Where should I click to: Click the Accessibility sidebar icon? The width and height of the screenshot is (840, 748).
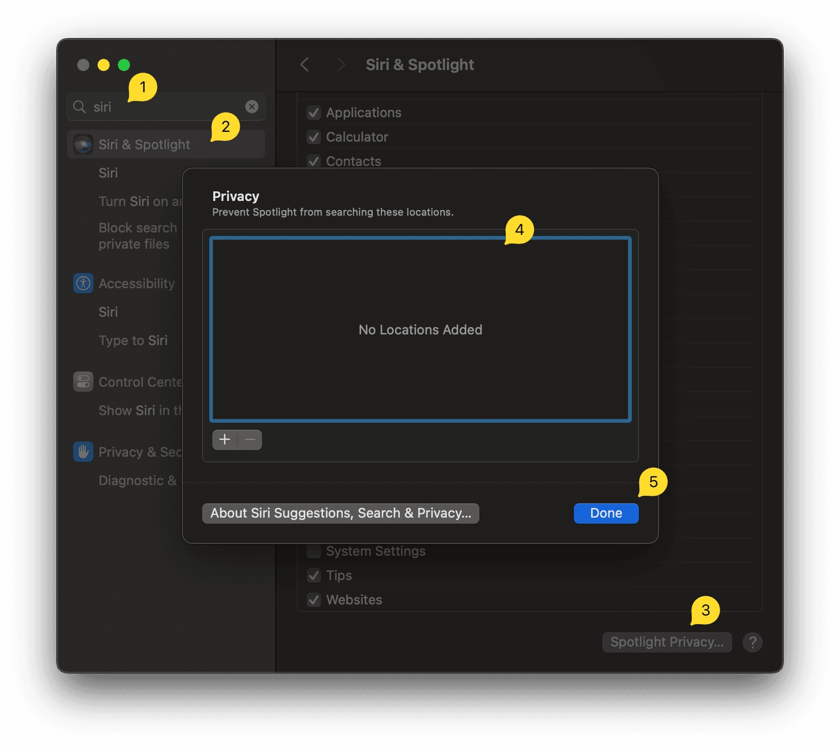click(83, 284)
